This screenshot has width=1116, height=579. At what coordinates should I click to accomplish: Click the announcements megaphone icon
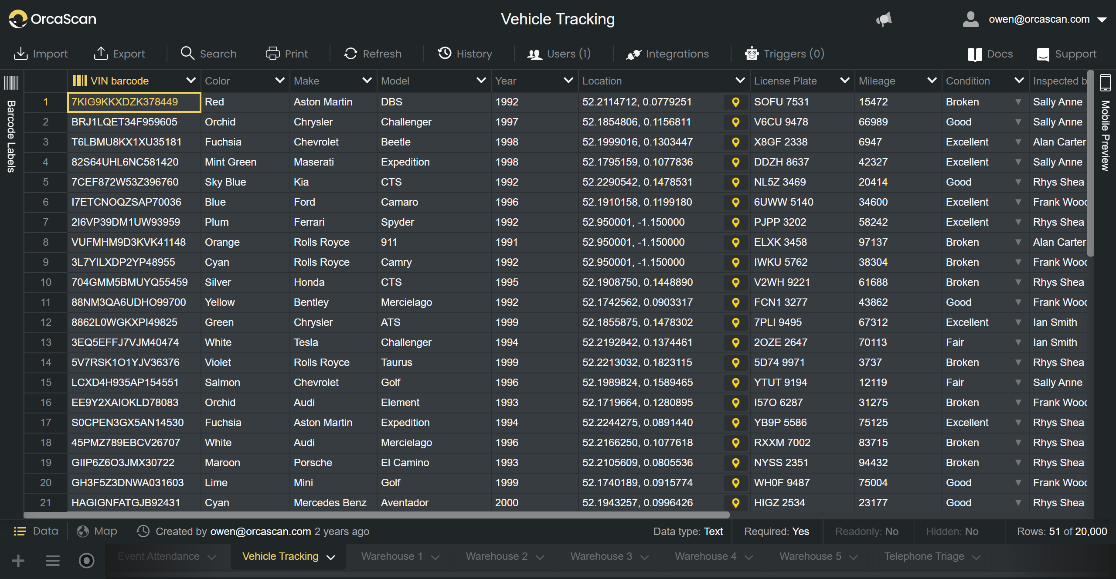pyautogui.click(x=884, y=19)
